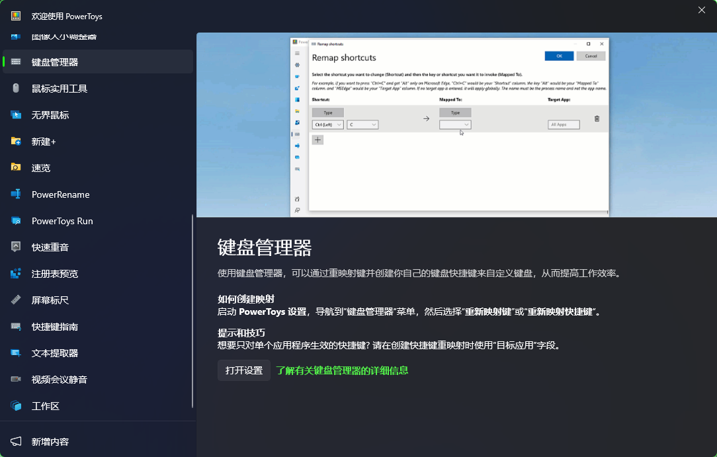
Task: Select 新建+ in the sidebar
Action: 98,142
